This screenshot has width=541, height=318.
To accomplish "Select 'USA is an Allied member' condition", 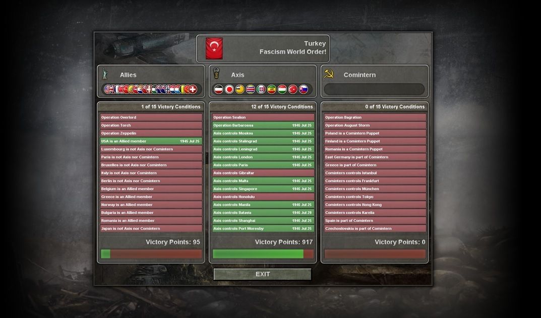I will coord(151,141).
